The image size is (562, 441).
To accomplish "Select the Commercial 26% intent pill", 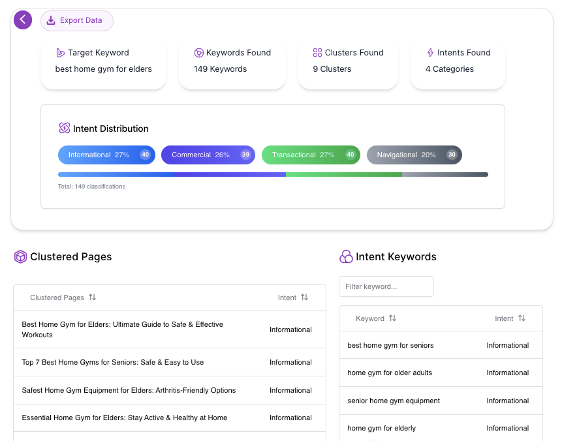I will click(208, 155).
